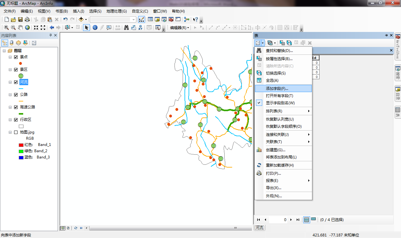Screen dimensions: 401x238
Task: Select the Zoom In tool
Action: tap(6, 28)
